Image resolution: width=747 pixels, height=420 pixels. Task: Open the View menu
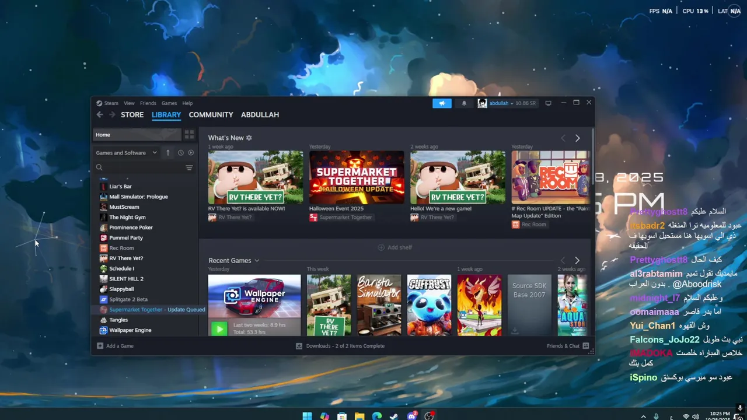tap(129, 103)
